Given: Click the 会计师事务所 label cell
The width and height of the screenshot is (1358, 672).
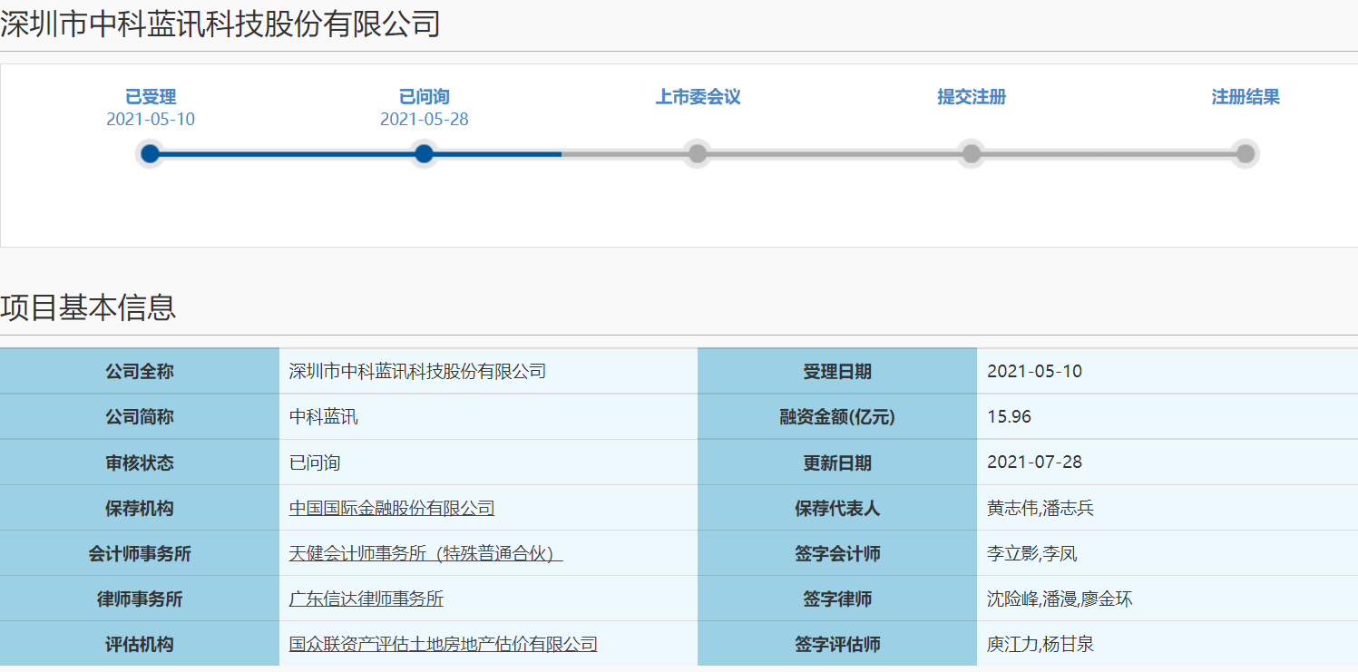Looking at the screenshot, I should (140, 553).
